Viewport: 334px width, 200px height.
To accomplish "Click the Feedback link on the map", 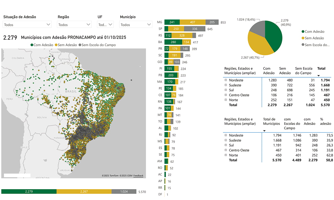I will click(138, 176).
